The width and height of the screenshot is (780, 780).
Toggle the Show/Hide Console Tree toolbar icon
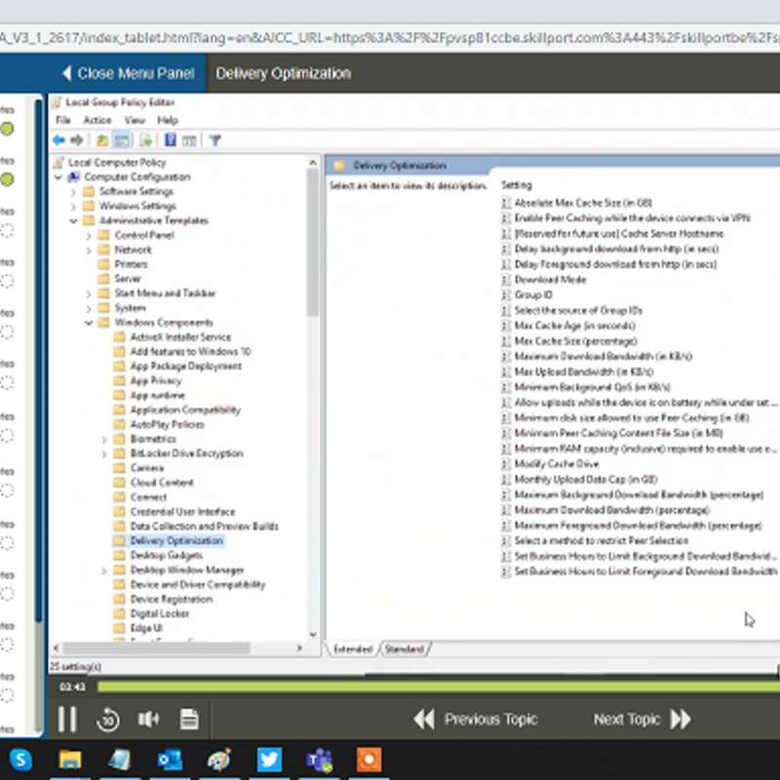[121, 140]
